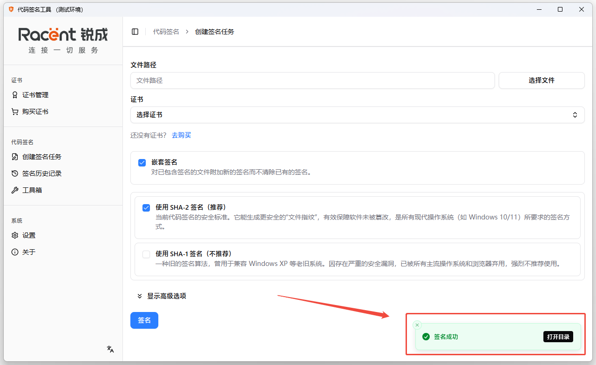
Task: Click the 代码签名 breadcrumb item
Action: pos(166,31)
